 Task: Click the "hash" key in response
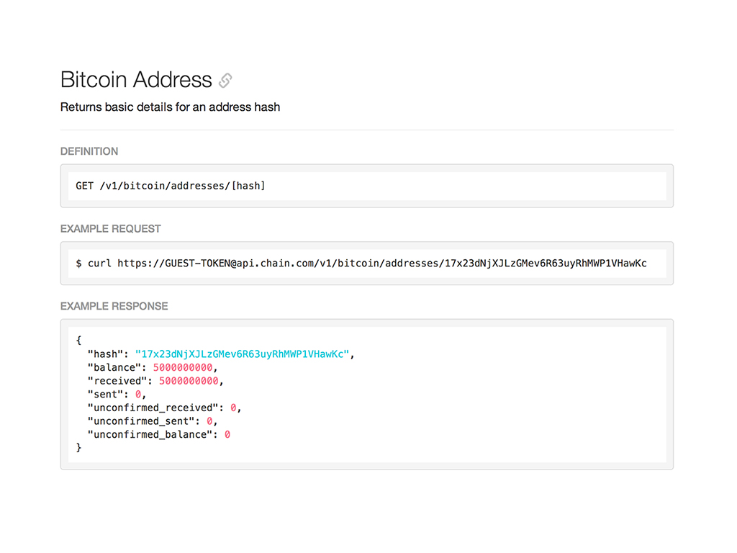coord(105,354)
